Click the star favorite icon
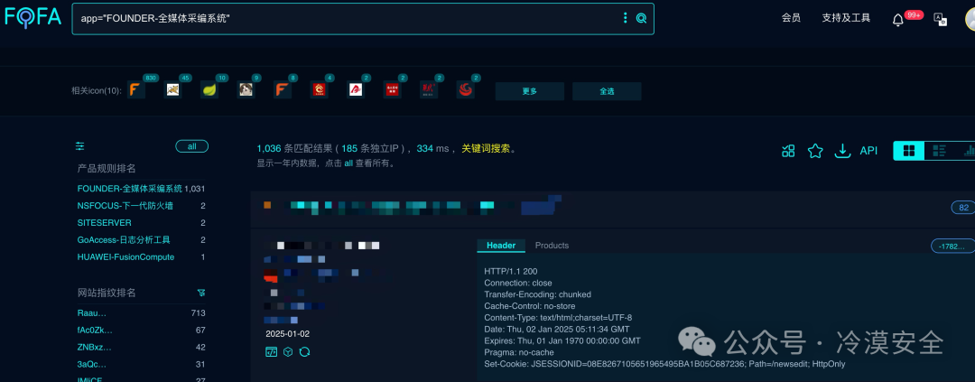975x382 pixels. point(815,151)
